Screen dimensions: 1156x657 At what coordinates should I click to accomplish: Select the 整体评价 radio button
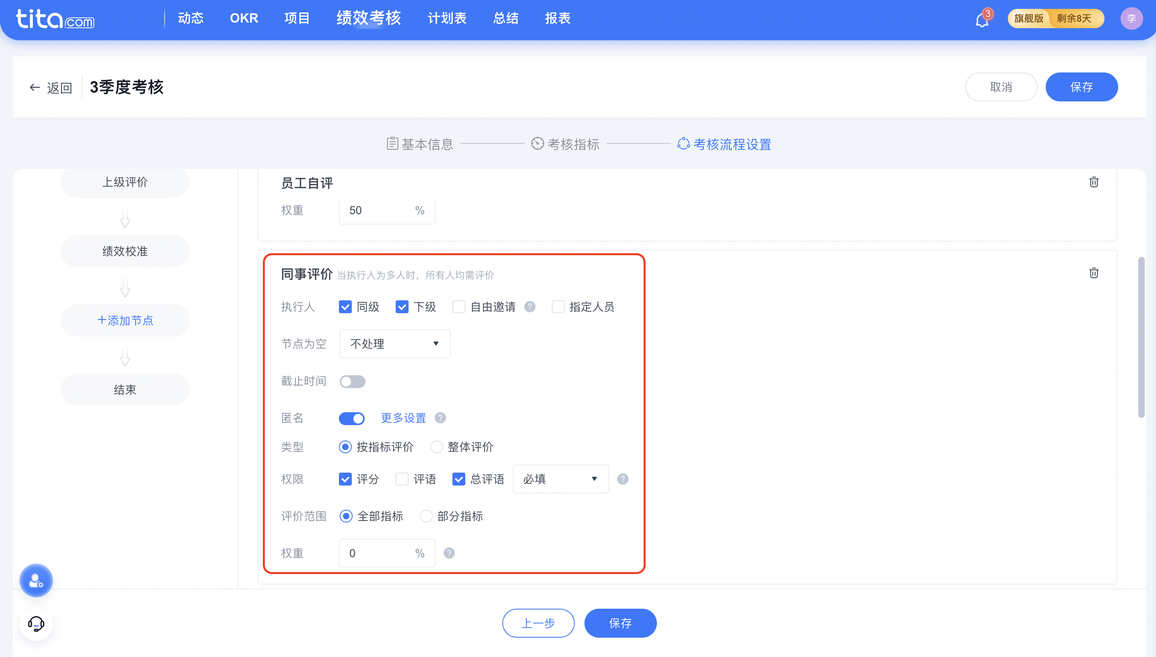coord(436,447)
